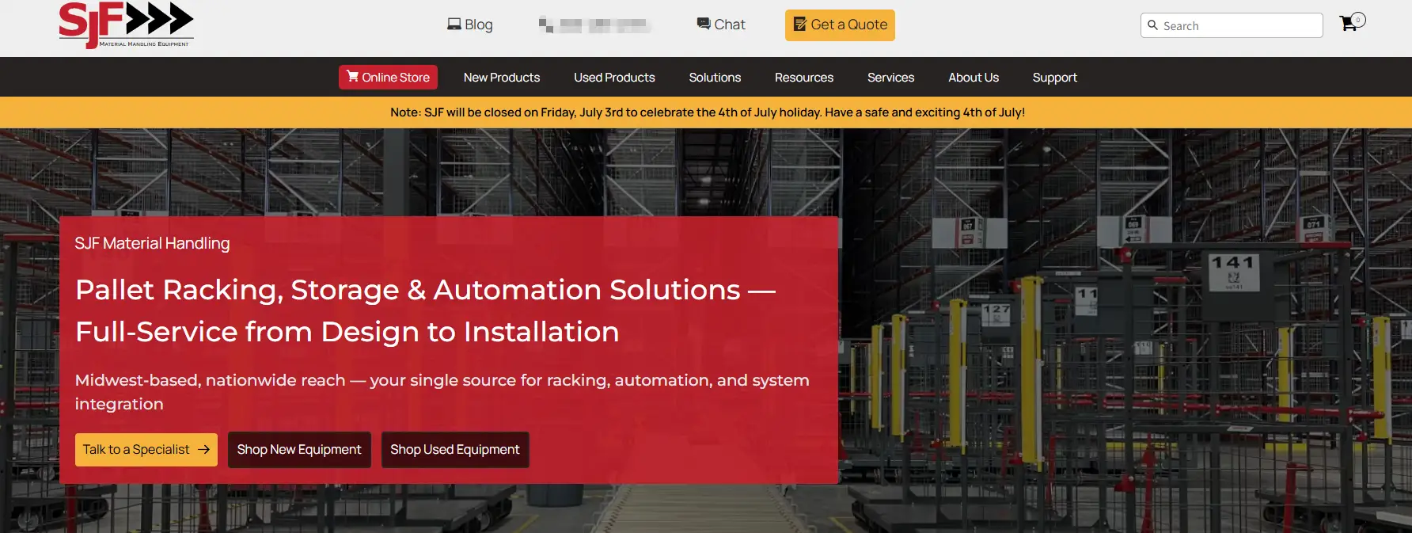Click Talk to a Specialist
Screen dimensions: 1412x533
[146, 449]
